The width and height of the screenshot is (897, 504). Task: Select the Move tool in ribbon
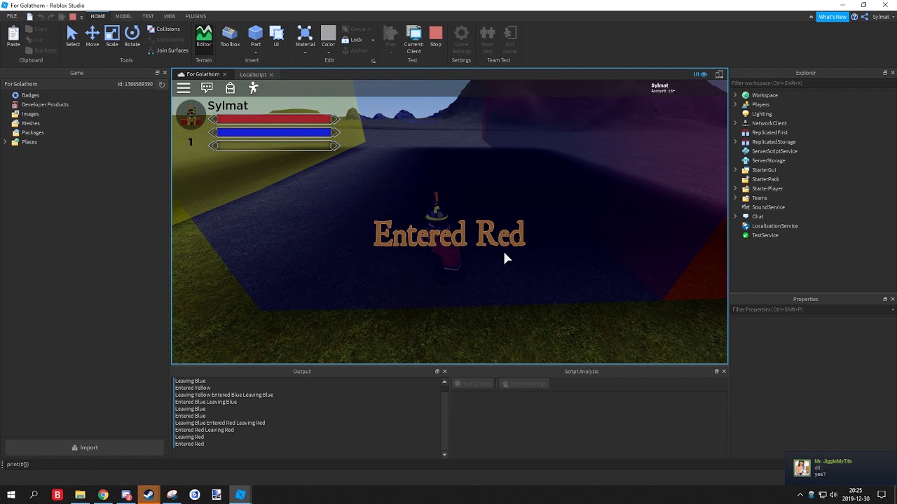[x=92, y=36]
